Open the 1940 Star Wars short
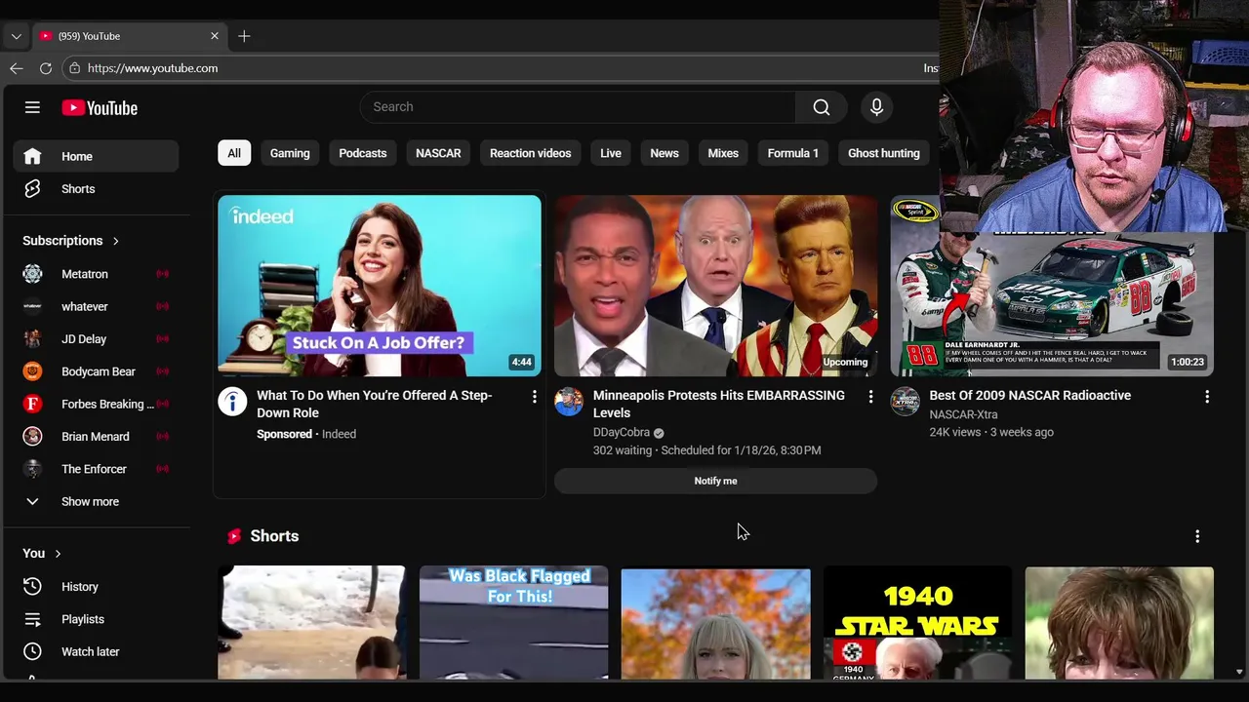The height and width of the screenshot is (702, 1249). (x=917, y=622)
